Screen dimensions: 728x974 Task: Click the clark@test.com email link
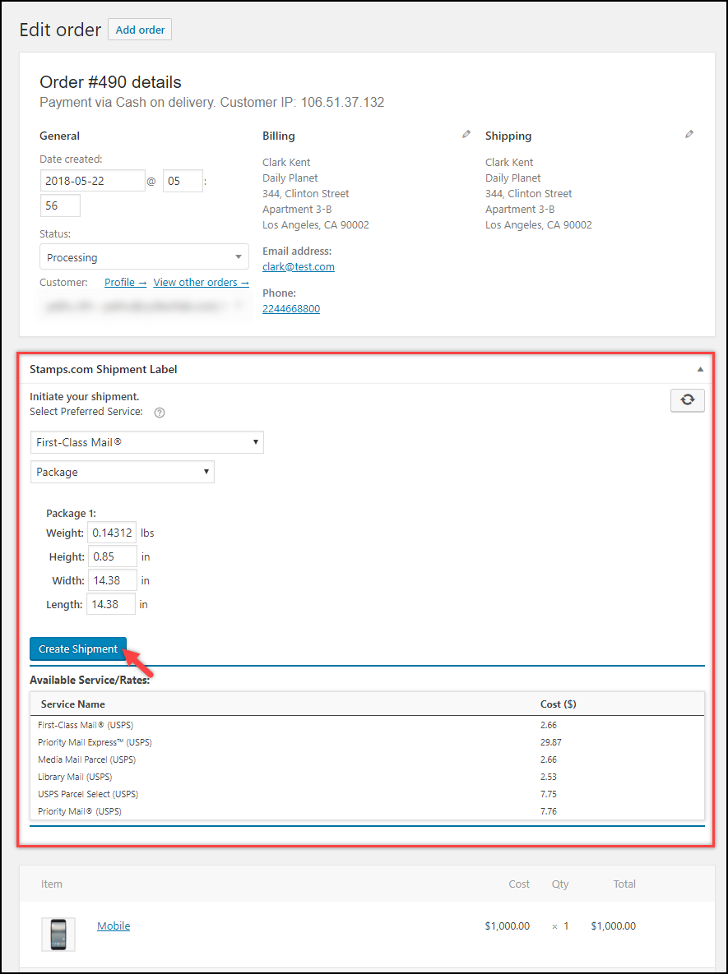point(299,266)
